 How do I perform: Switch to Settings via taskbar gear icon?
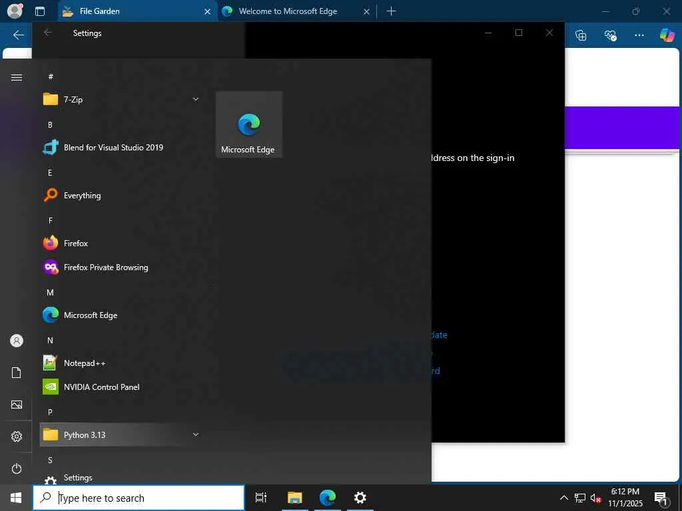360,498
